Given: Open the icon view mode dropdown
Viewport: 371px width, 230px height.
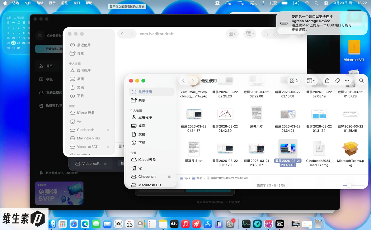Looking at the screenshot, I should tap(294, 81).
